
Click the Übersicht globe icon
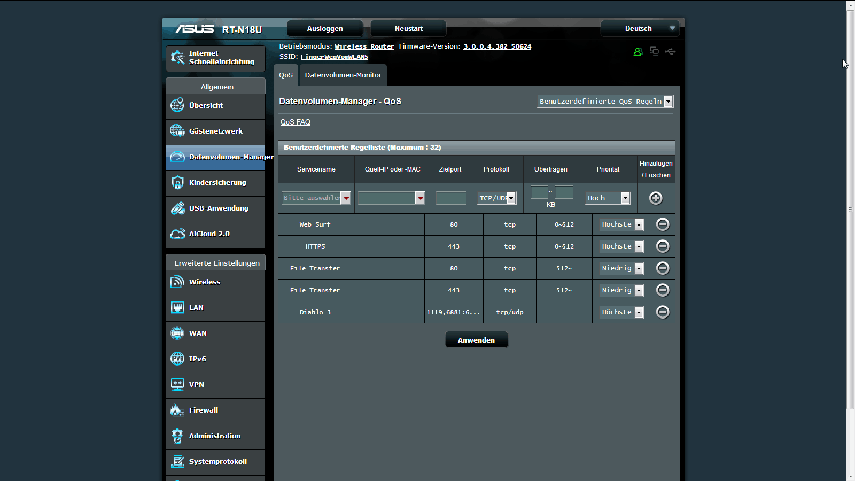(177, 105)
